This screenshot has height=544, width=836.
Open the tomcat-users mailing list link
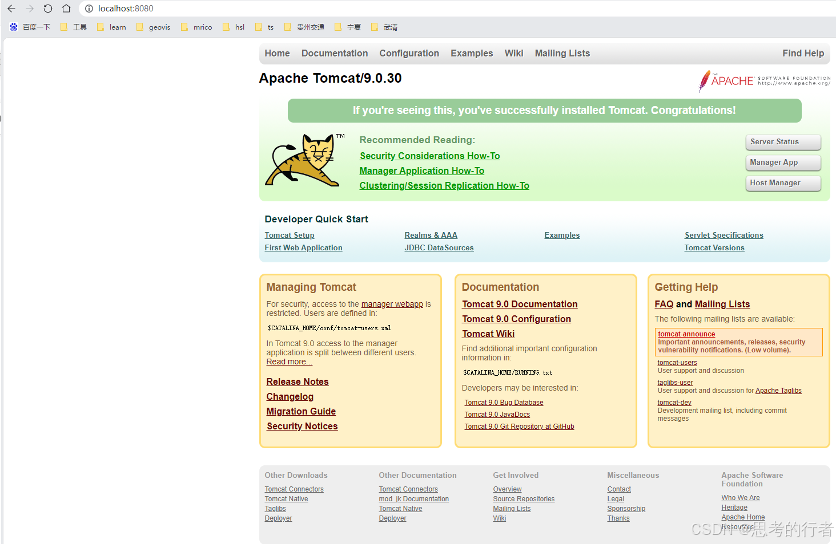pyautogui.click(x=677, y=363)
